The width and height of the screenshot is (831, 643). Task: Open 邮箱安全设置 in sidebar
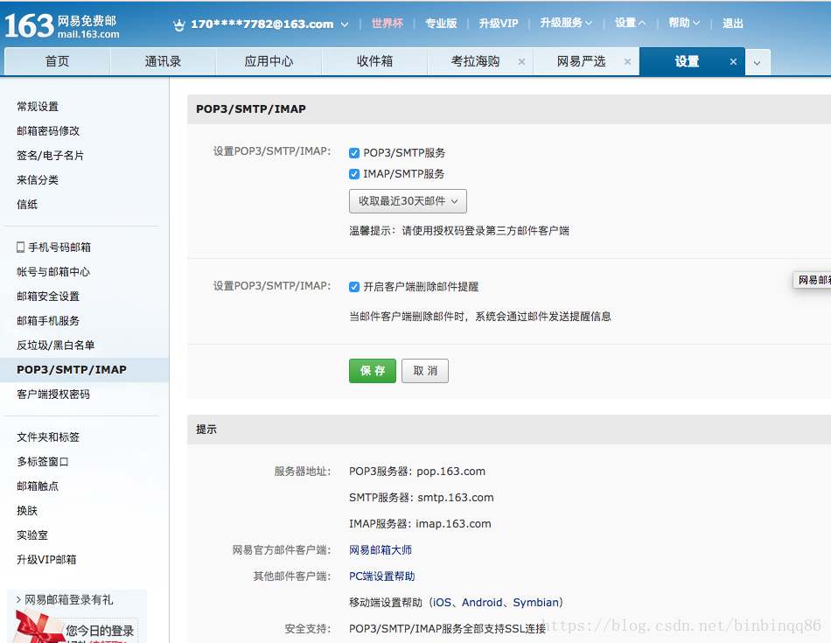tap(48, 296)
